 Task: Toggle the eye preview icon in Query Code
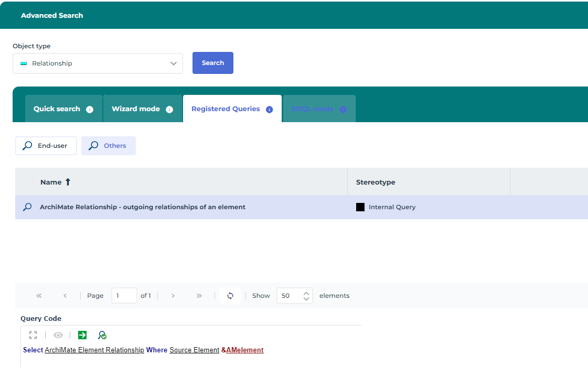(58, 335)
